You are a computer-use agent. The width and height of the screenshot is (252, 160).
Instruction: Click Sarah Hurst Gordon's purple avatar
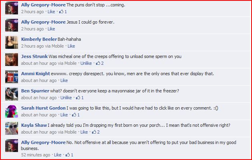coord(12,111)
